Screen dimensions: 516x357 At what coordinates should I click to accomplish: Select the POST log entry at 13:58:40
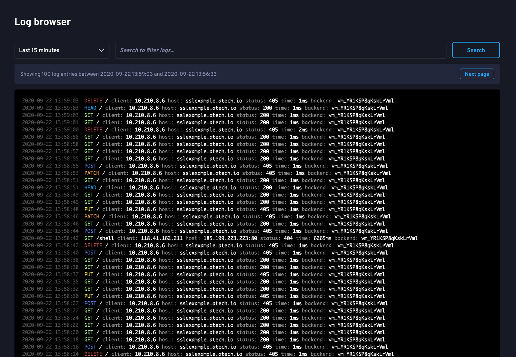pos(205,253)
